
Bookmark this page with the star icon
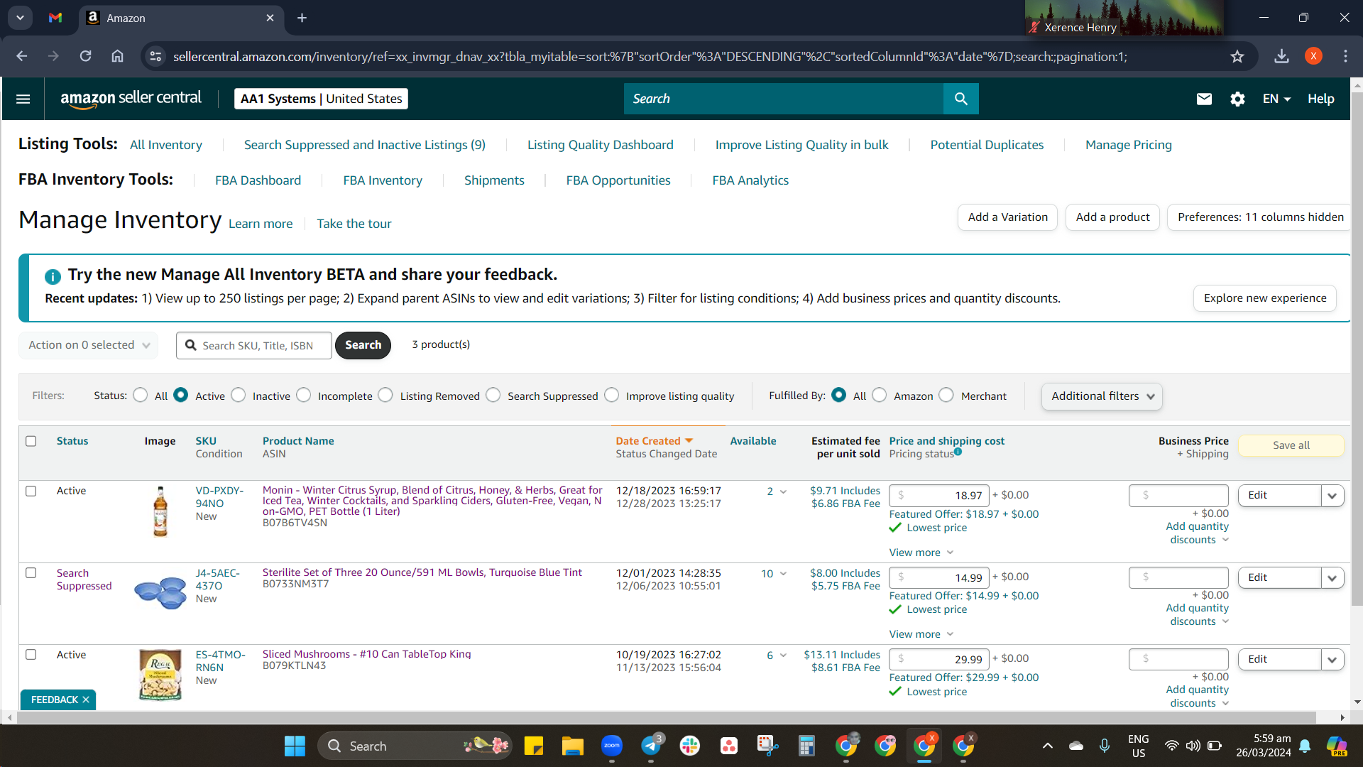click(x=1237, y=56)
